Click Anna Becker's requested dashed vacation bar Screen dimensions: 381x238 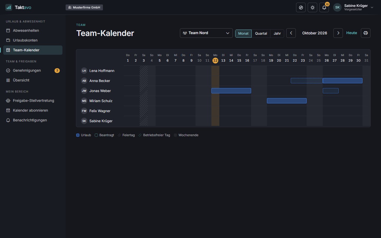[x=307, y=81]
